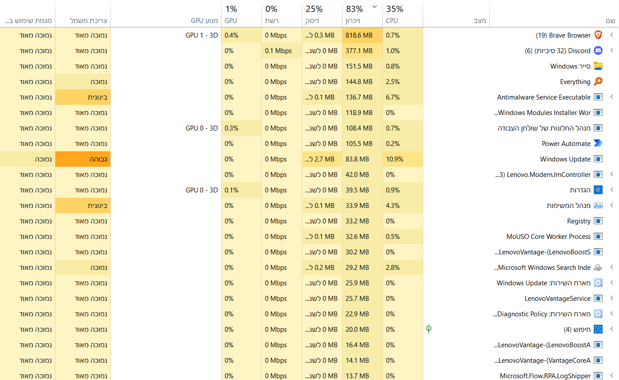619x380 pixels.
Task: Click the gear icon of Diagnostic Policy service host
Action: 598,314
